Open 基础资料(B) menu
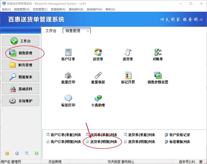This screenshot has width=207, height=164. 76,9
